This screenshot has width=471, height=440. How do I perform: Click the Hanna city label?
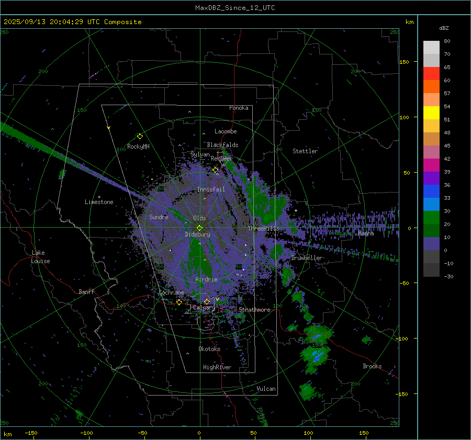[366, 233]
